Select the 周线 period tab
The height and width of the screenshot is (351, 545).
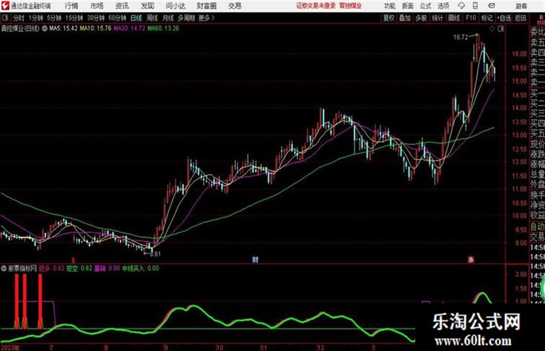[x=152, y=18]
